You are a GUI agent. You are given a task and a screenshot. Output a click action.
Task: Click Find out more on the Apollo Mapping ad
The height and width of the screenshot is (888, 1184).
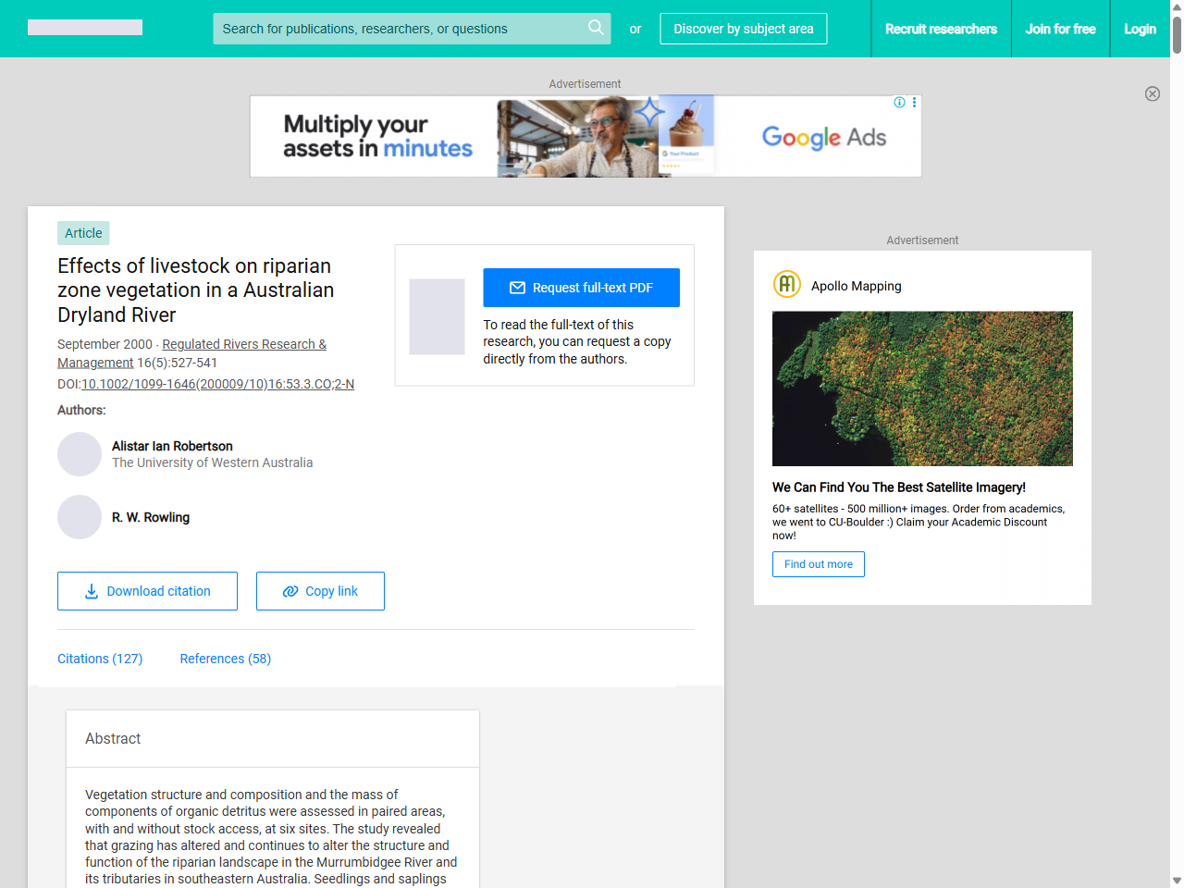818,563
